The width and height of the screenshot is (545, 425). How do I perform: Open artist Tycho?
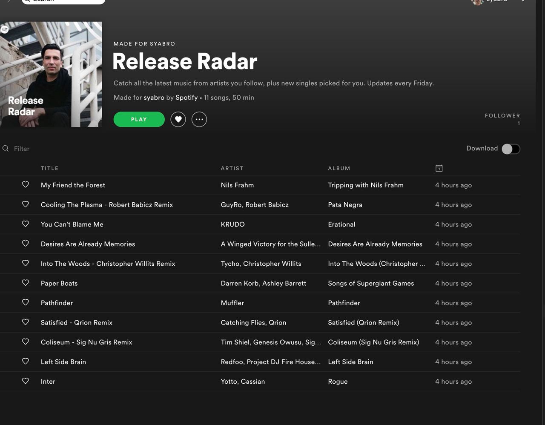230,264
